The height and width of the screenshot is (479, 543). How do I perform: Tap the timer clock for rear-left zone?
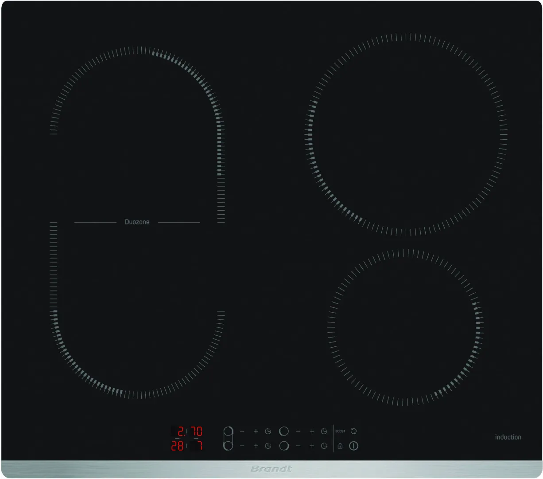click(x=268, y=431)
